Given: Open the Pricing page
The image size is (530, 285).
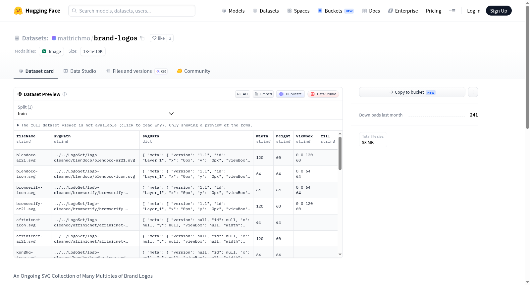Looking at the screenshot, I should [434, 11].
